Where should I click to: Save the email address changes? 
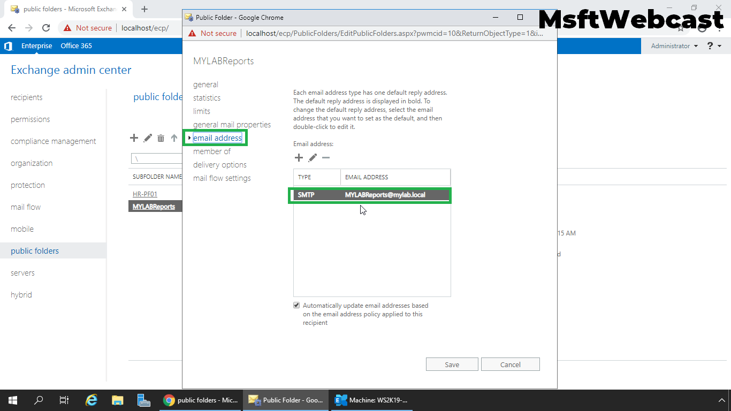click(x=452, y=364)
